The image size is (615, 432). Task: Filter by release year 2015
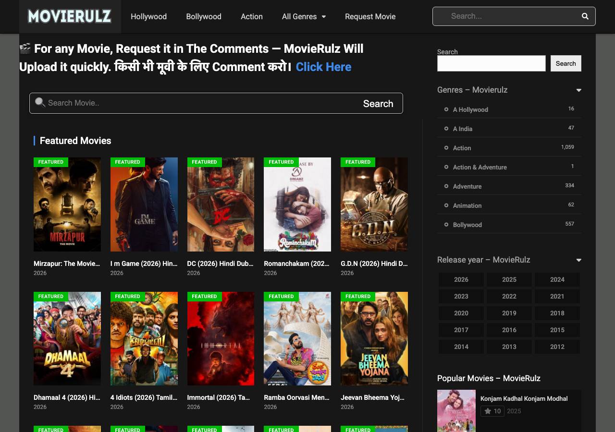coord(557,330)
